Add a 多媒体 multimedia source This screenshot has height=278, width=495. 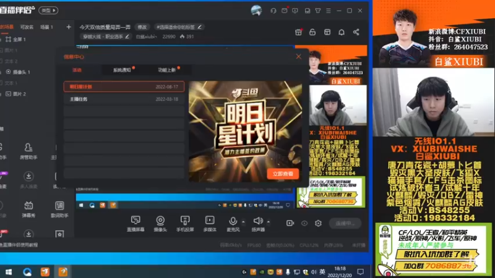(x=210, y=224)
